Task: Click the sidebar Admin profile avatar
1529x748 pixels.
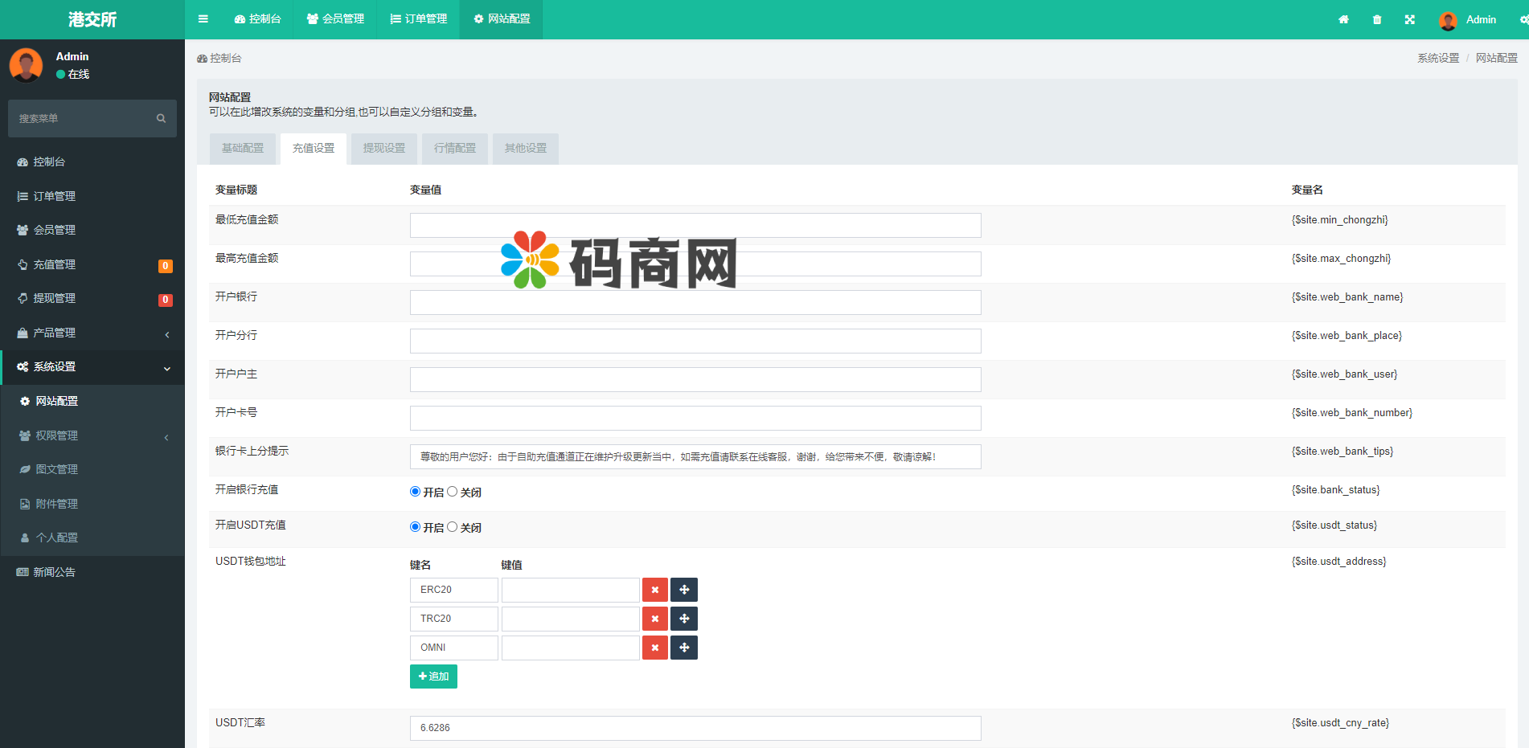Action: point(26,65)
